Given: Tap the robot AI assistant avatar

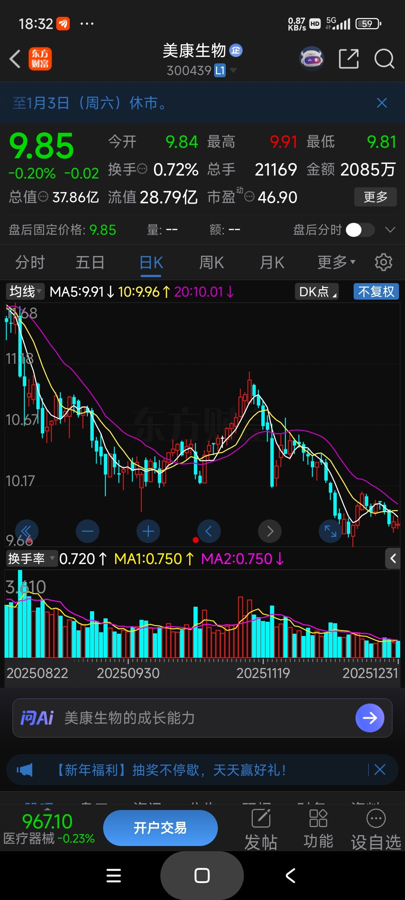Looking at the screenshot, I should tap(311, 59).
